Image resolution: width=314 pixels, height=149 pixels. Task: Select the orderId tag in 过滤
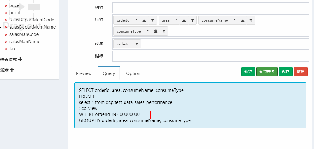tap(123, 44)
